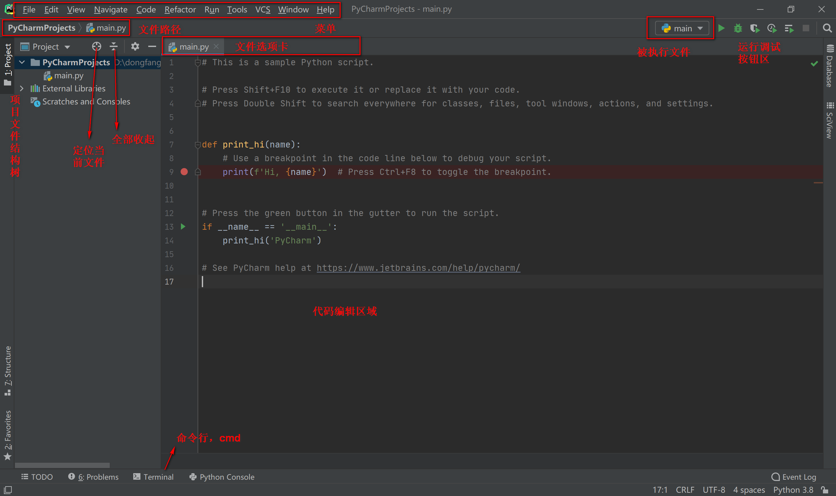Viewport: 836px width, 496px height.
Task: Open the Run menu
Action: click(212, 9)
